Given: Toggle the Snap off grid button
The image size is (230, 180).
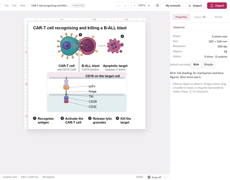Looking at the screenshot, I should 154,177.
